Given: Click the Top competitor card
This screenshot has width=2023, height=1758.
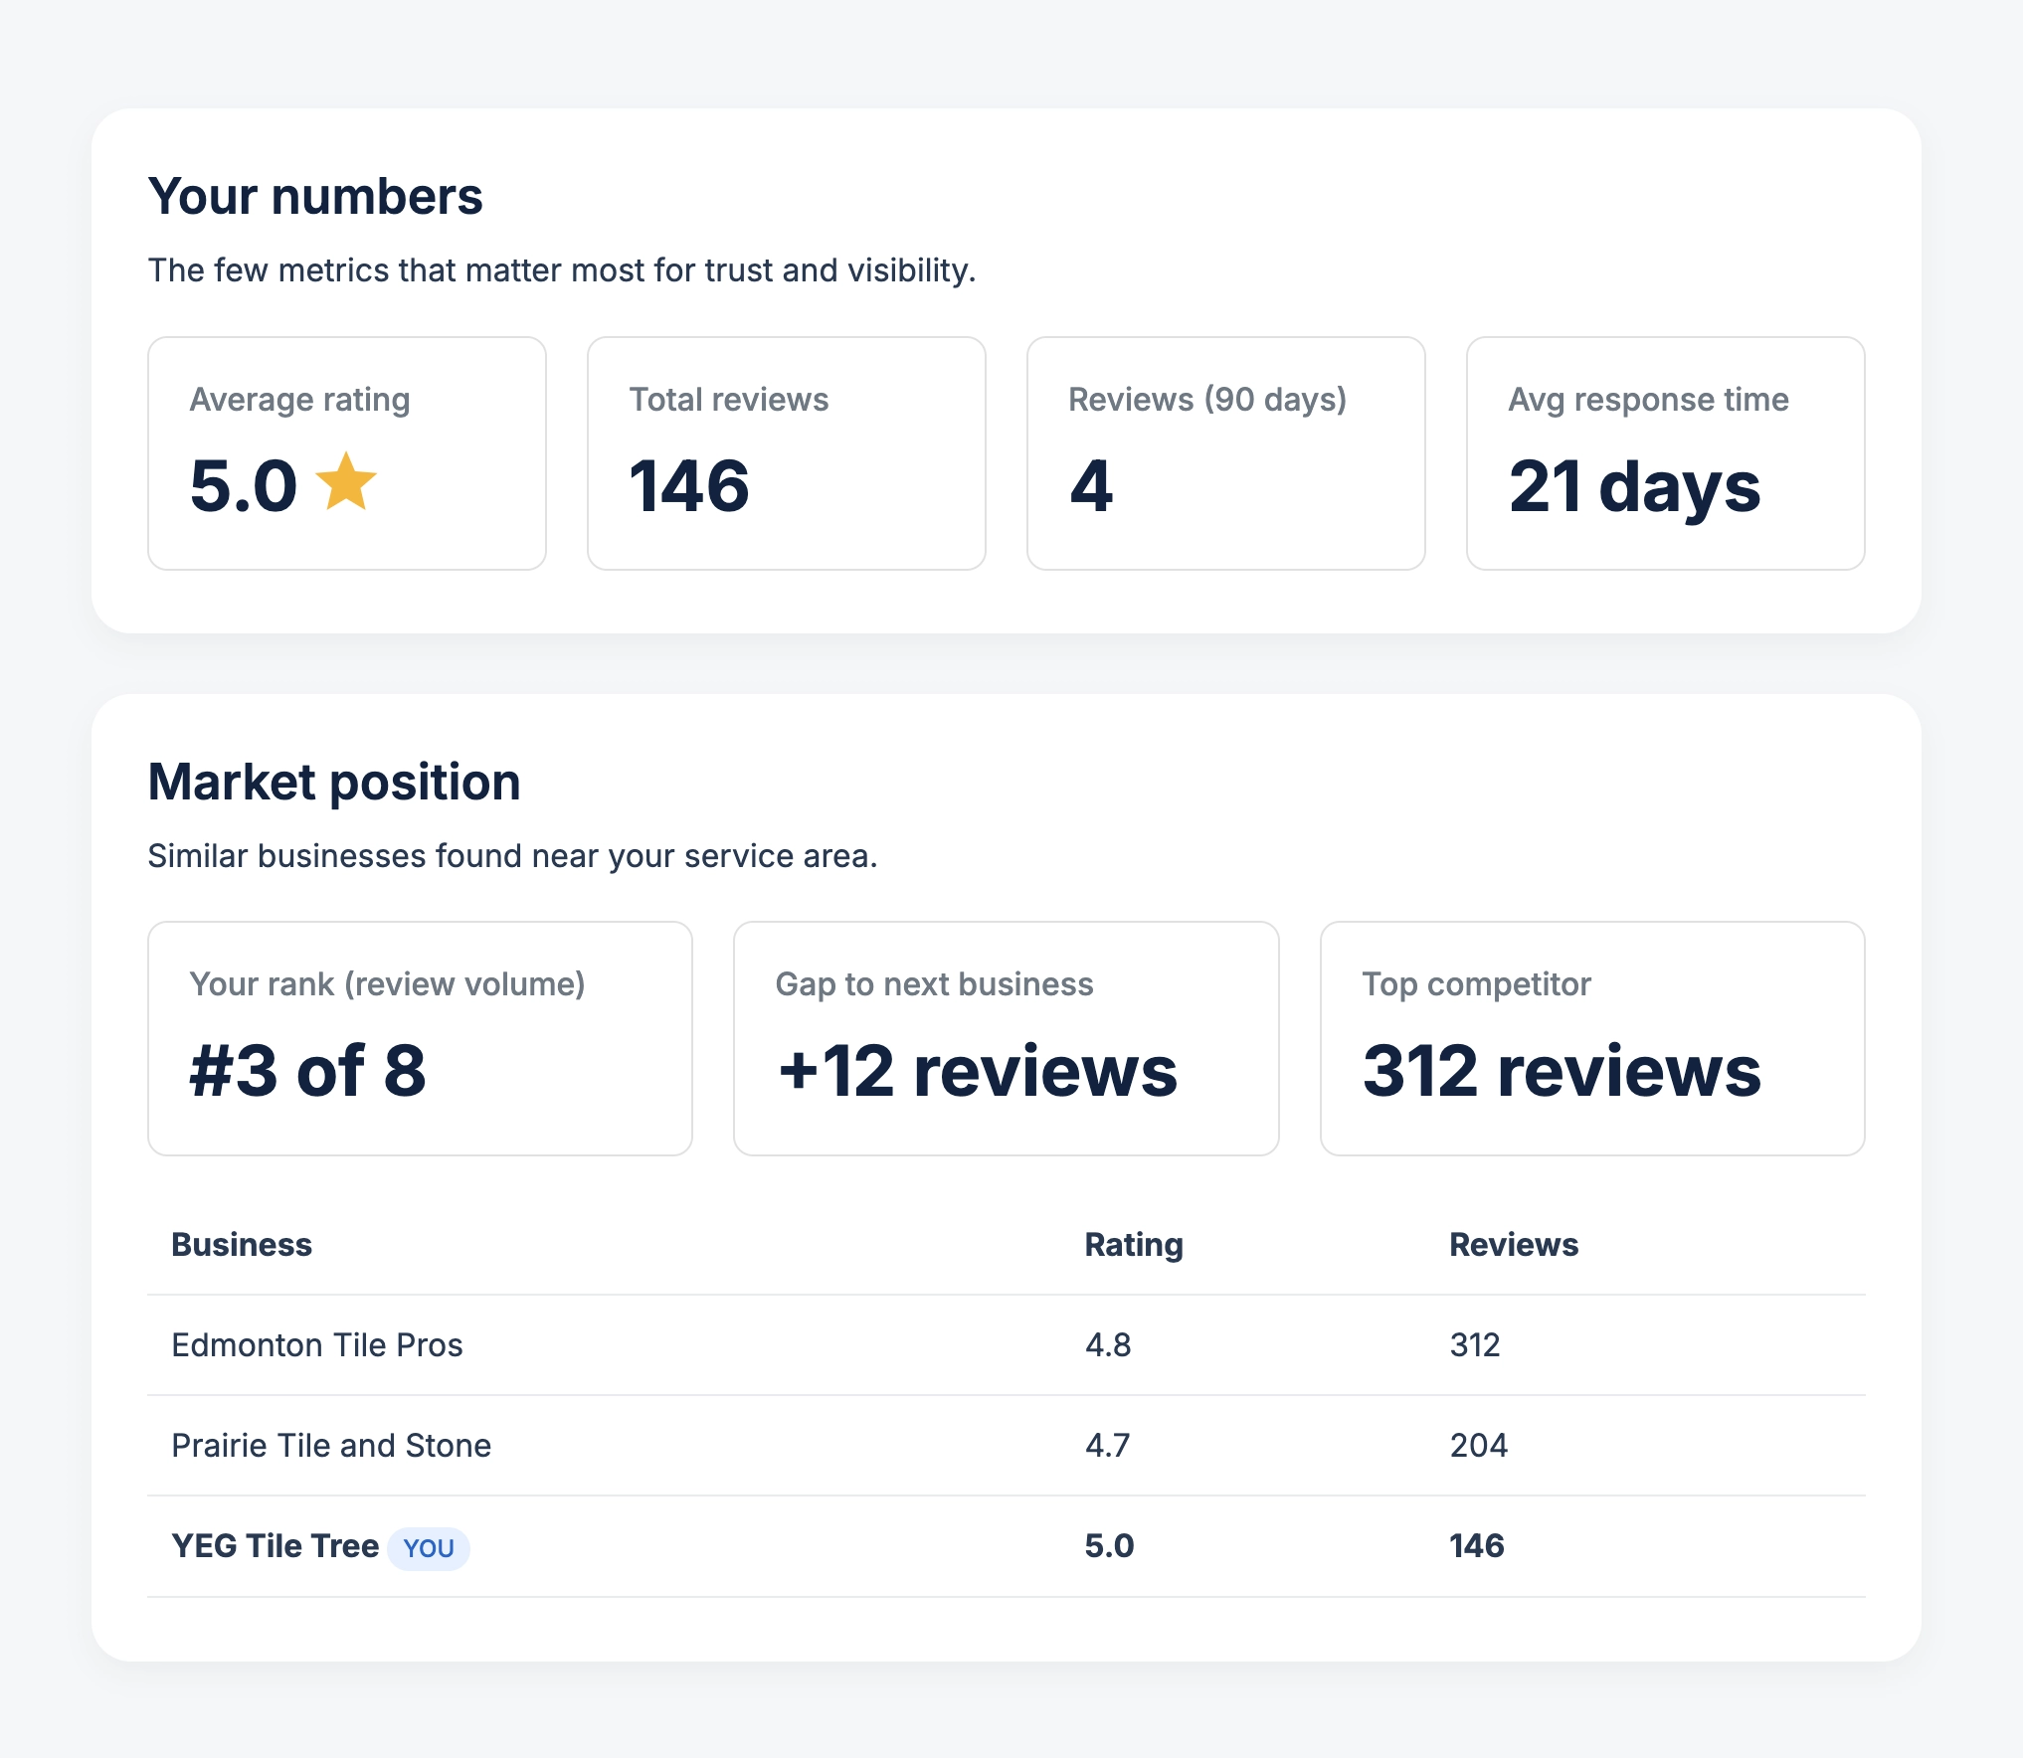Looking at the screenshot, I should coord(1592,1038).
